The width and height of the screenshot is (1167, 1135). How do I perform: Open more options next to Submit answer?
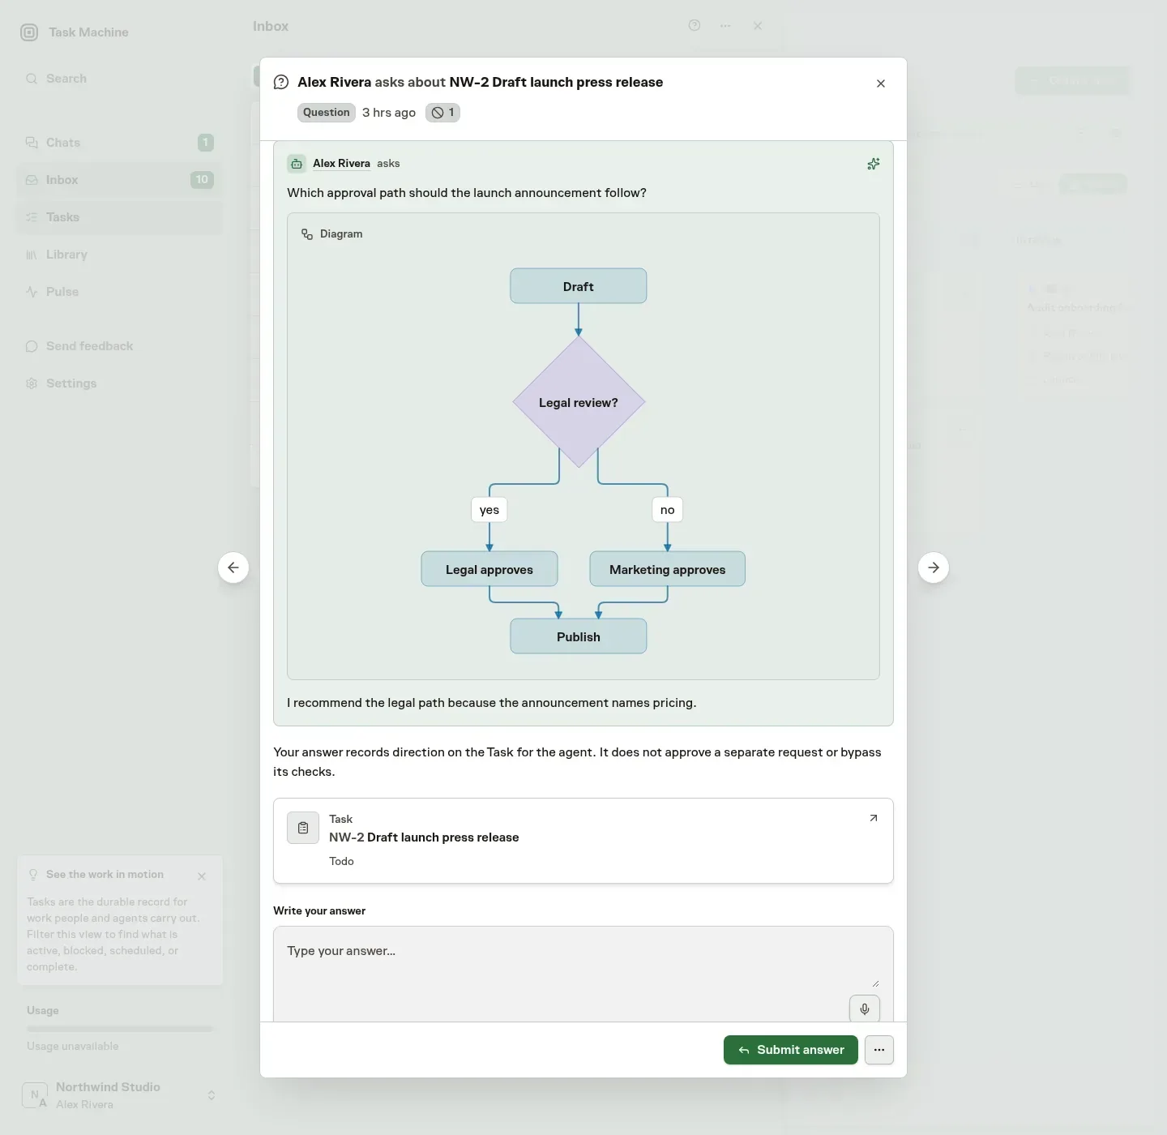tap(879, 1050)
